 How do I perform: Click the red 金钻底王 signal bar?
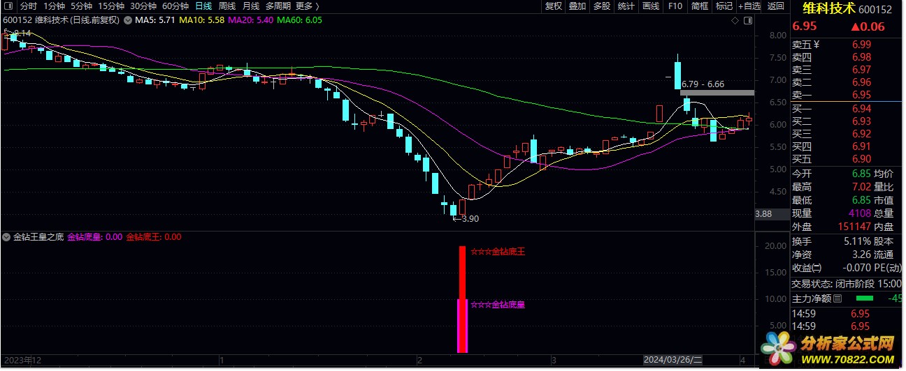click(462, 272)
